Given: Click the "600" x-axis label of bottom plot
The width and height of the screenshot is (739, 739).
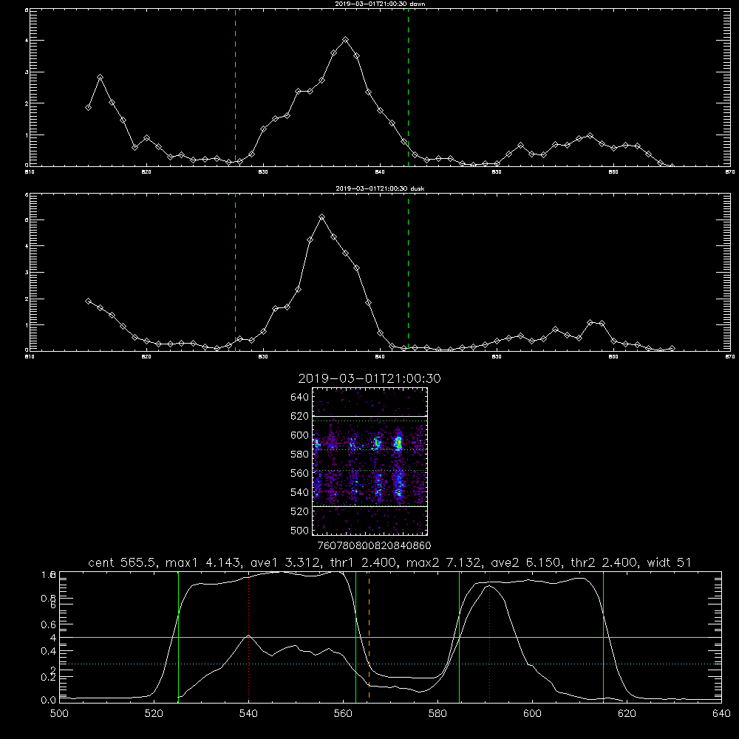Looking at the screenshot, I should 533,714.
